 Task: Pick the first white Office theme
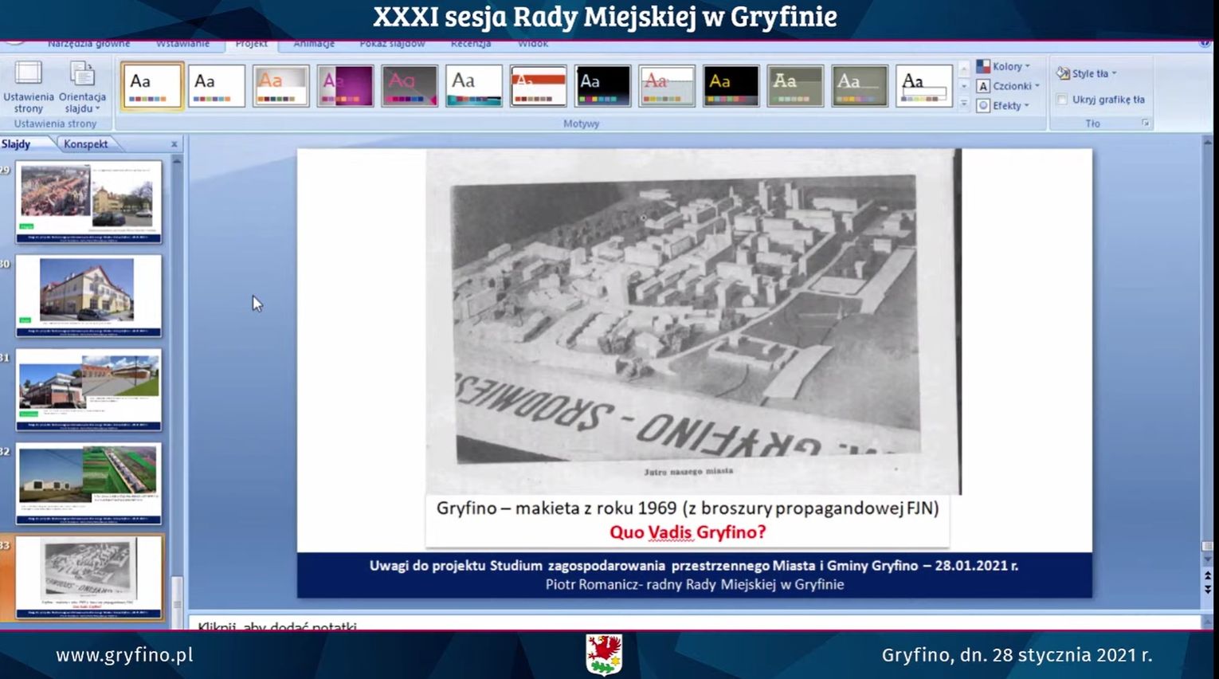152,86
